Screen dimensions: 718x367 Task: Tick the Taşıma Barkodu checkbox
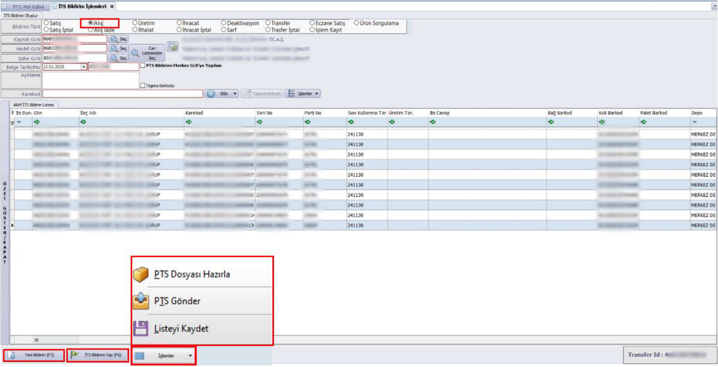click(143, 86)
